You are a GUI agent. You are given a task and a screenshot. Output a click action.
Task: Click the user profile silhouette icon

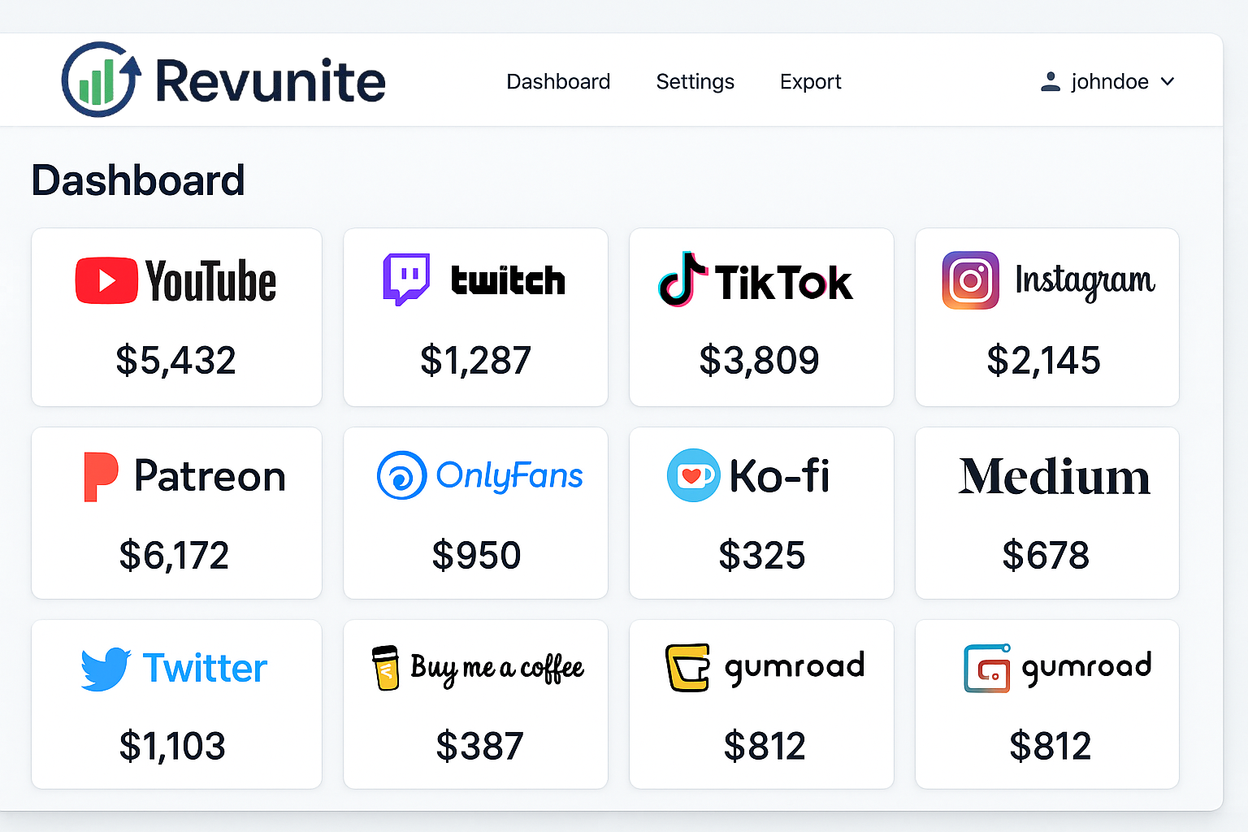pos(1050,81)
